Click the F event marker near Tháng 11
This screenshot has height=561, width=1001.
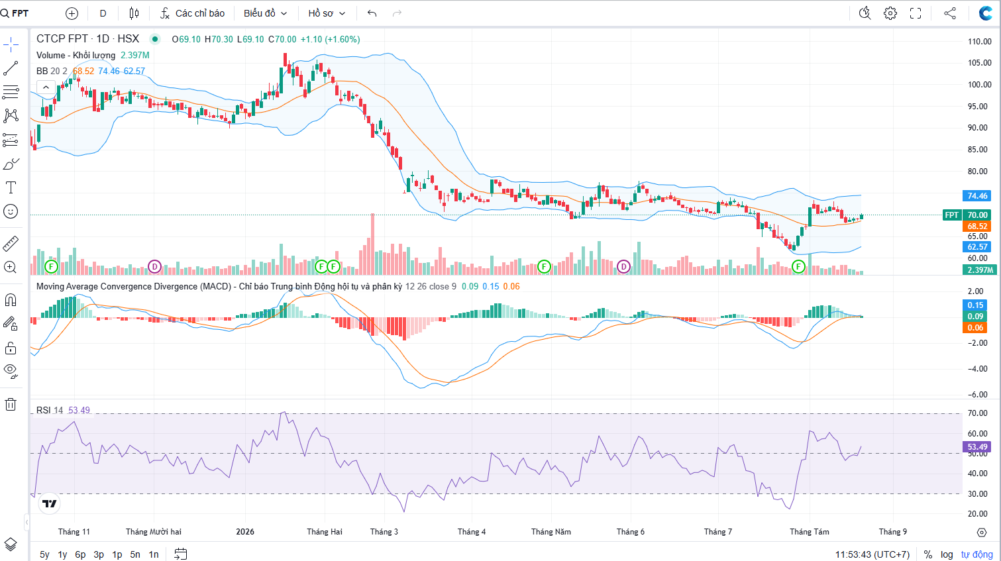51,266
